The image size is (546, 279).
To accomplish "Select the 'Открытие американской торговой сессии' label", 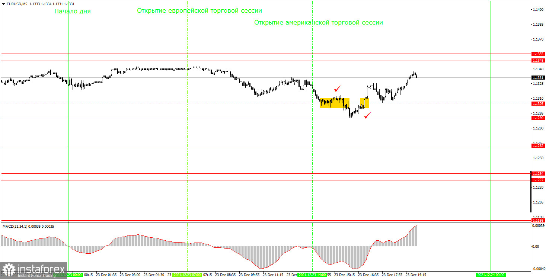I will (x=319, y=22).
